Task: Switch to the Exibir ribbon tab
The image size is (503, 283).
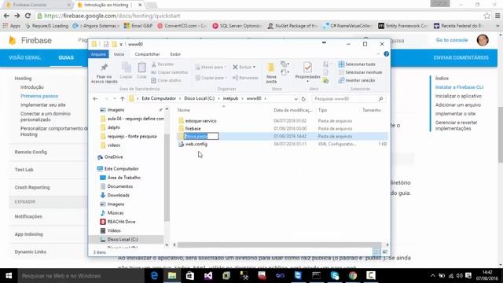Action: pos(175,54)
